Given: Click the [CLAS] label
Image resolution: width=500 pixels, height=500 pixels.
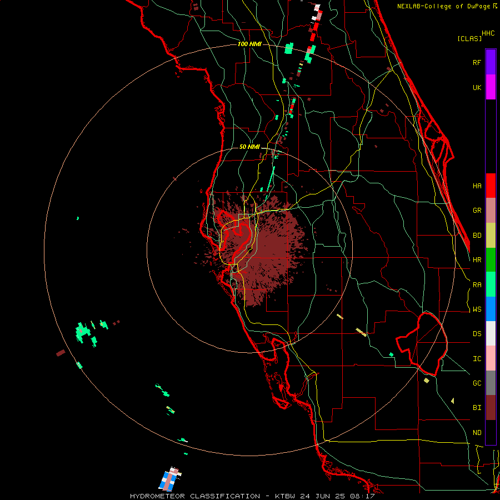Looking at the screenshot, I should pyautogui.click(x=469, y=38).
